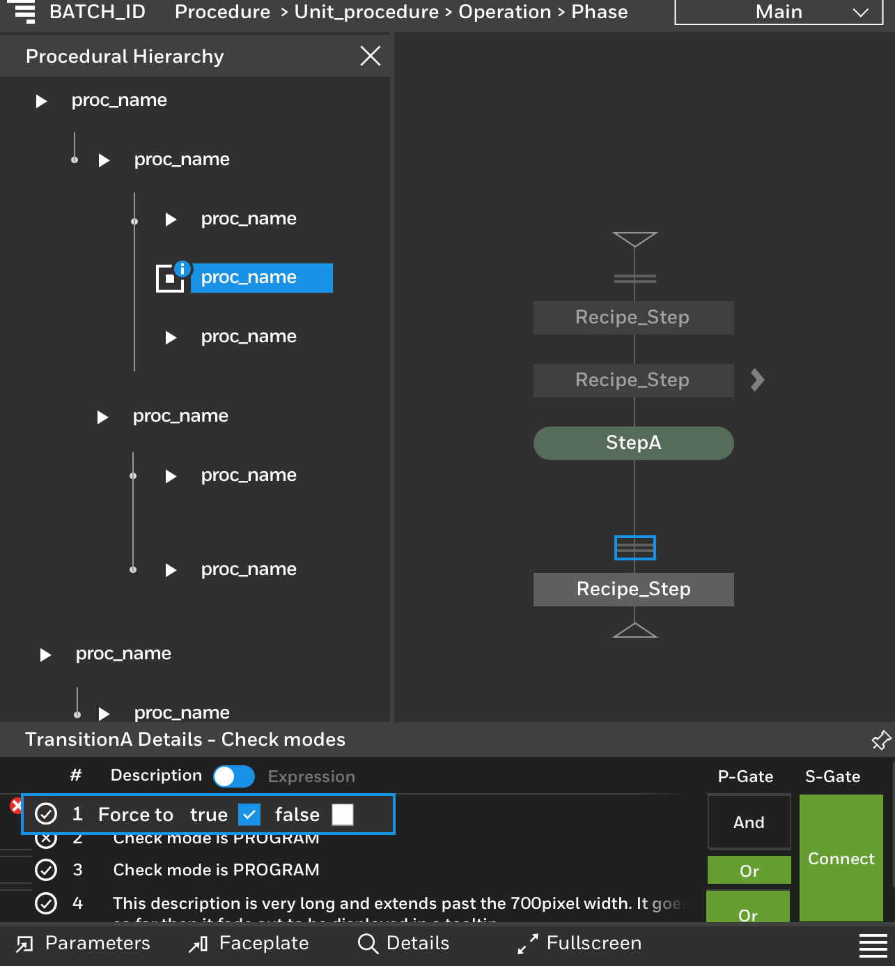Screen dimensions: 895x966
Task: Select row 3 Check mode is PROGRAM
Action: point(216,870)
